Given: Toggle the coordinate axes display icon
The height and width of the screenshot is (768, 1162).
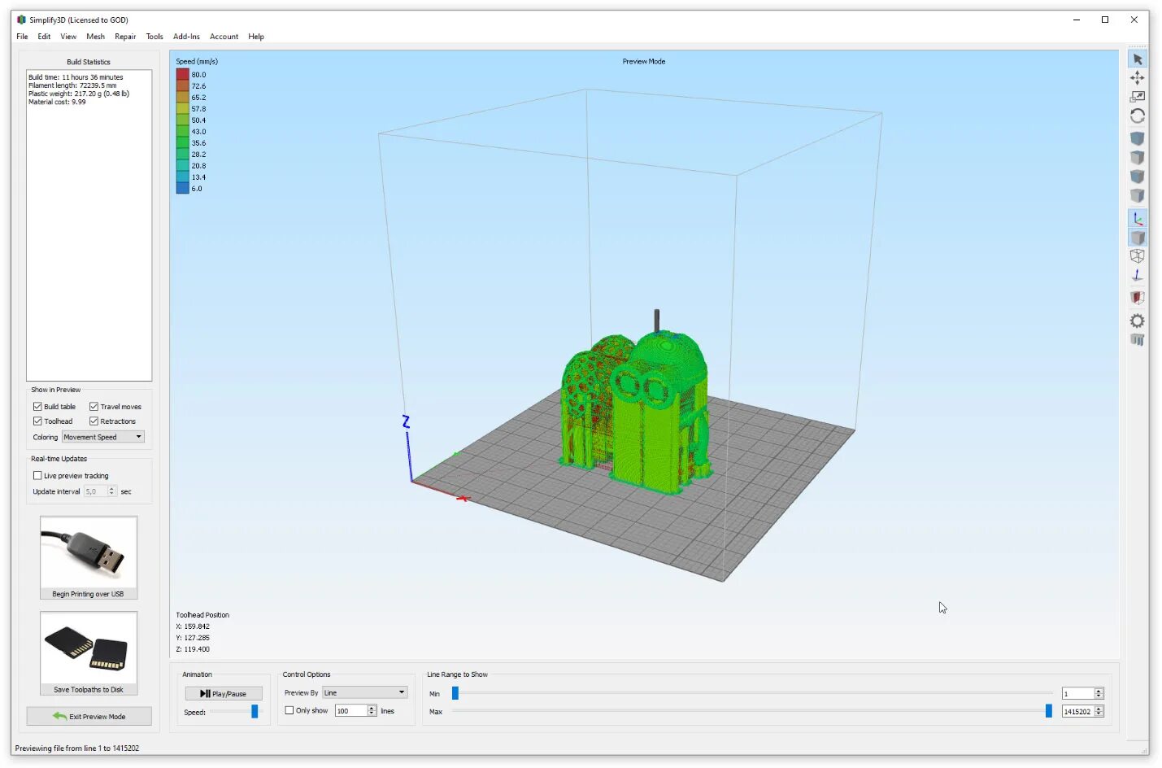Looking at the screenshot, I should [1137, 218].
